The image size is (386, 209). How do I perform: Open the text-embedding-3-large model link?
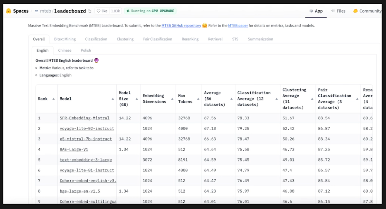(x=86, y=160)
